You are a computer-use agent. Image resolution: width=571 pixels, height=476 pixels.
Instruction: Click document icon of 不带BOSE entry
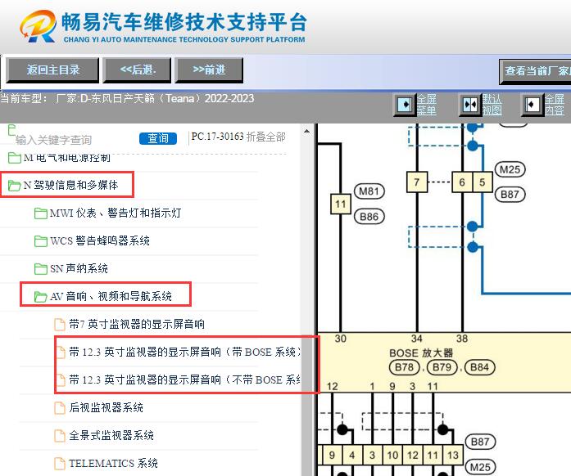pyautogui.click(x=59, y=380)
